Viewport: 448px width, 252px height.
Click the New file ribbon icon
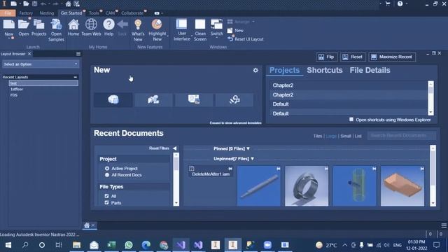pyautogui.click(x=9, y=25)
